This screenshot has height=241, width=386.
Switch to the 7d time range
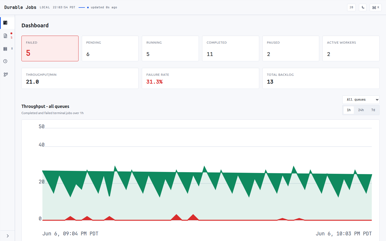point(373,110)
